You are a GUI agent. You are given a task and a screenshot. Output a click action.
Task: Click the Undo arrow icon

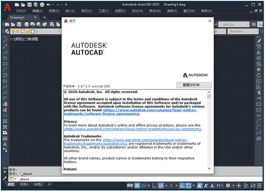(49, 5)
